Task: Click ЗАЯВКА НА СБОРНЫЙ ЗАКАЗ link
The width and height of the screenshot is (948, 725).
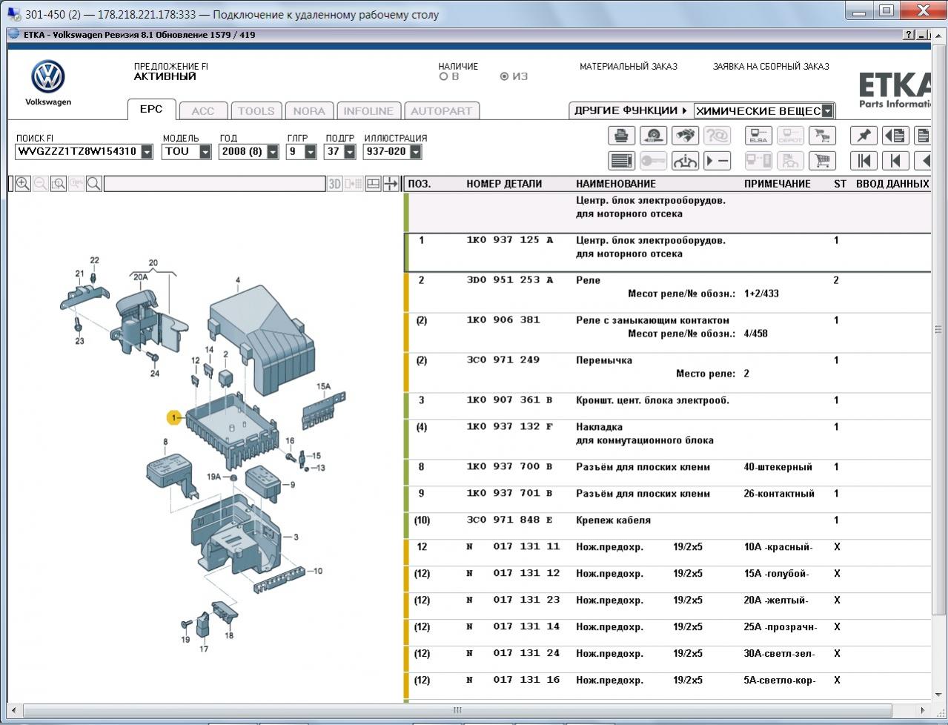Action: tap(771, 67)
